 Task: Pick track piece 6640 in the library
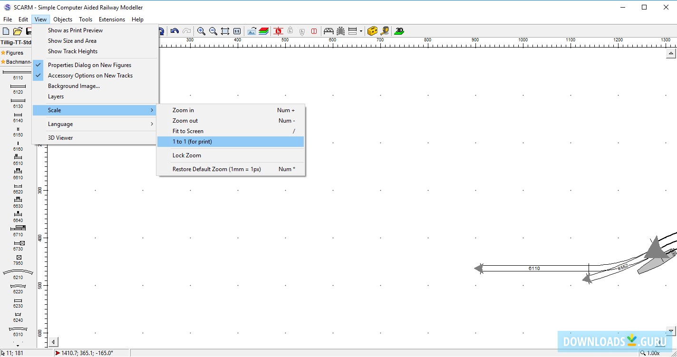pos(18,216)
